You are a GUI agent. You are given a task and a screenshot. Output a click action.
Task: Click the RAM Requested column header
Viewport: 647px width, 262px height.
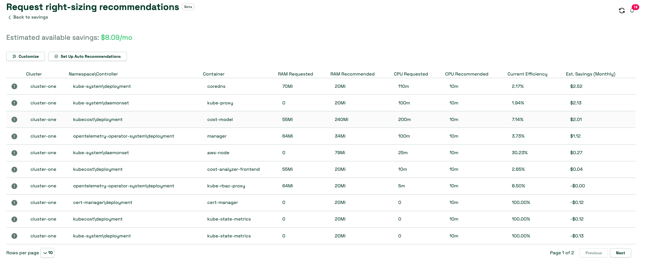[295, 74]
